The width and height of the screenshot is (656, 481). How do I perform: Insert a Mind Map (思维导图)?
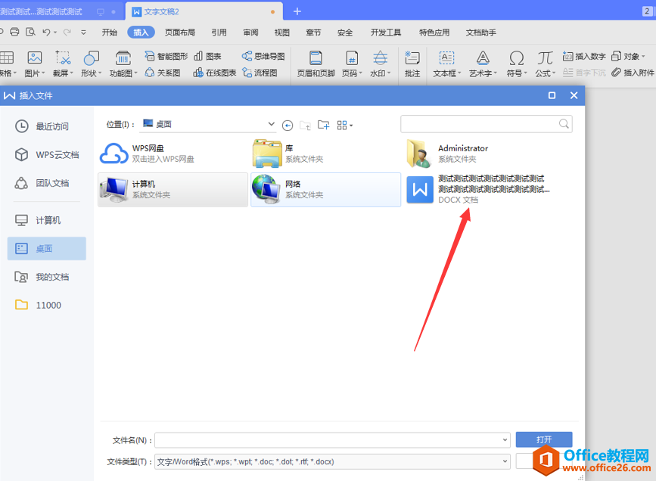tap(263, 56)
